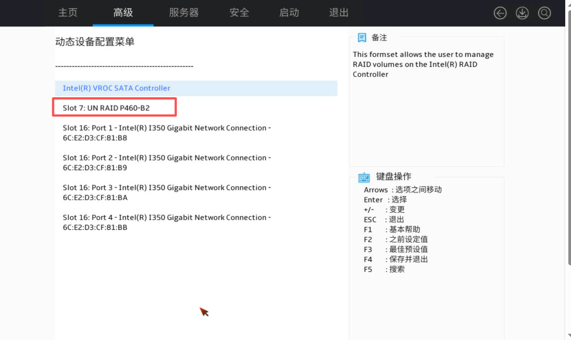Open the Slot 7 UN RAID P460-B2 entry
571x340 pixels.
(x=106, y=107)
